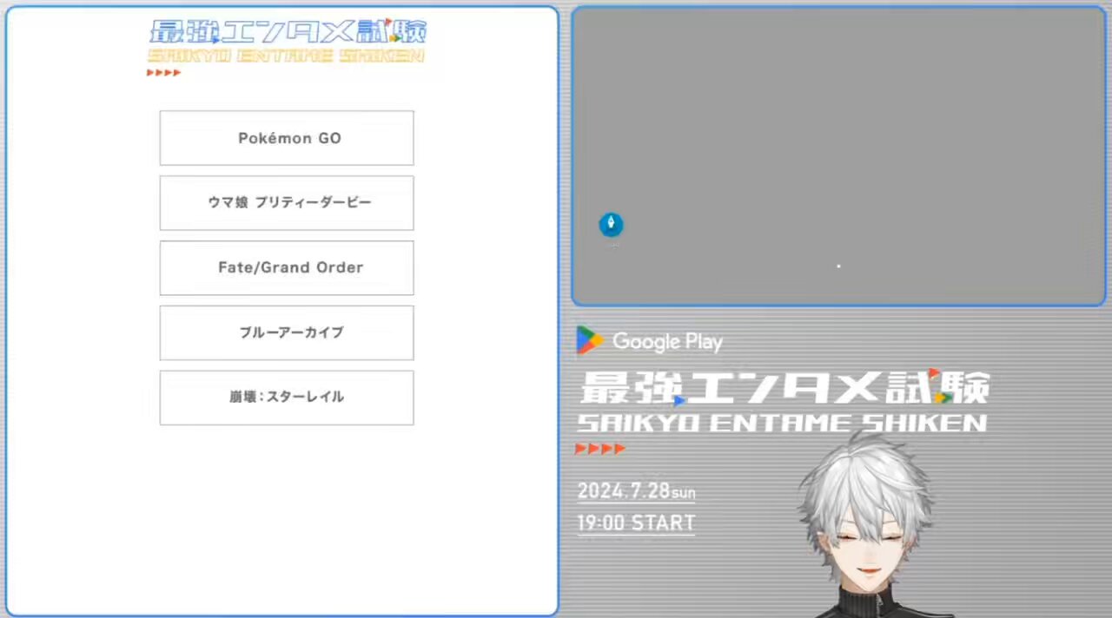The height and width of the screenshot is (618, 1112).
Task: Choose the ウマ娘 プリティーダービー option
Action: click(x=287, y=203)
